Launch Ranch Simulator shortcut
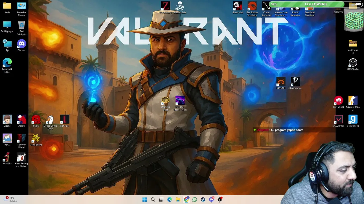Screen dimensions: 364x204 coord(295,9)
